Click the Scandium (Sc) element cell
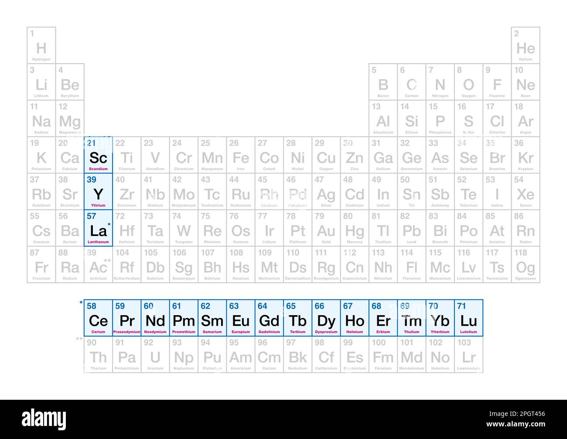This screenshot has width=567, height=439. coord(98,155)
